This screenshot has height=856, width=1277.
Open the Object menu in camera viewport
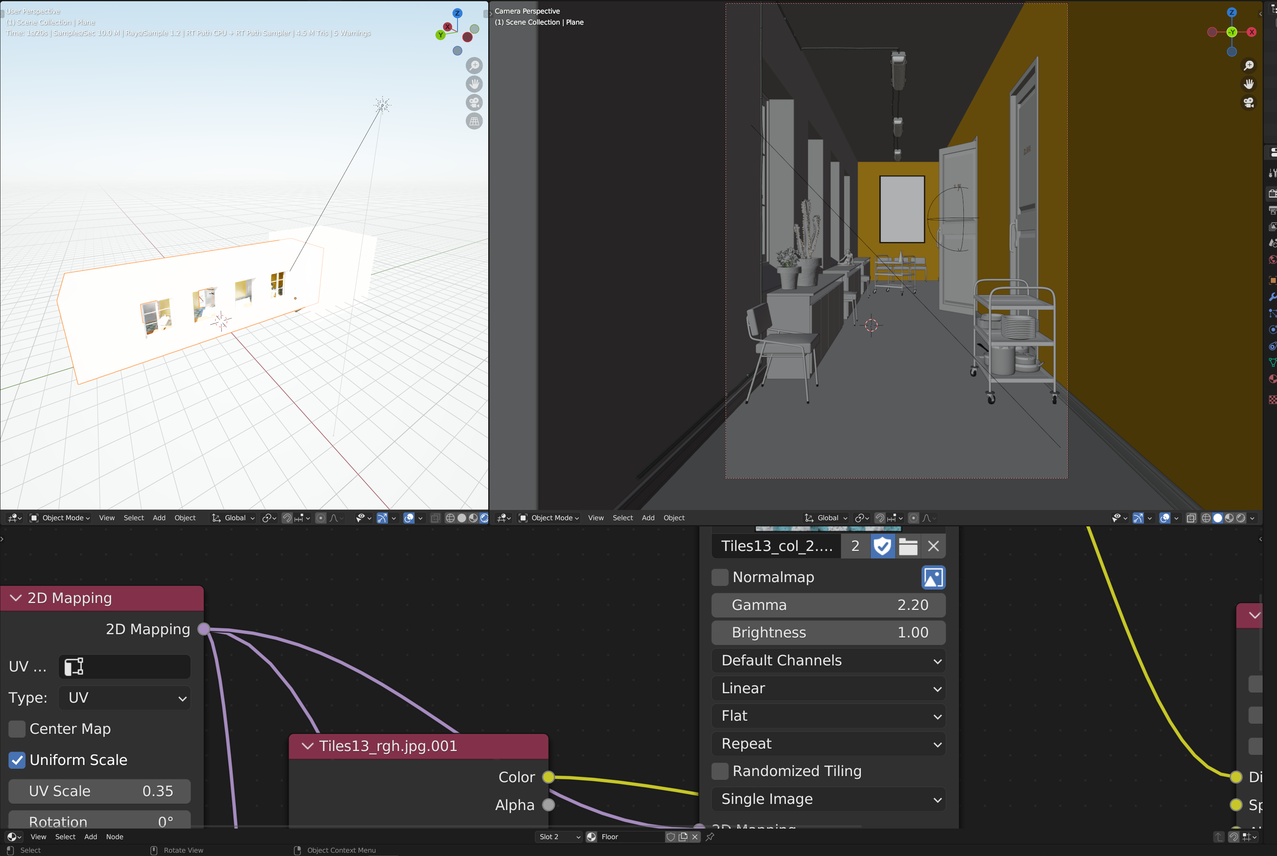click(x=674, y=517)
